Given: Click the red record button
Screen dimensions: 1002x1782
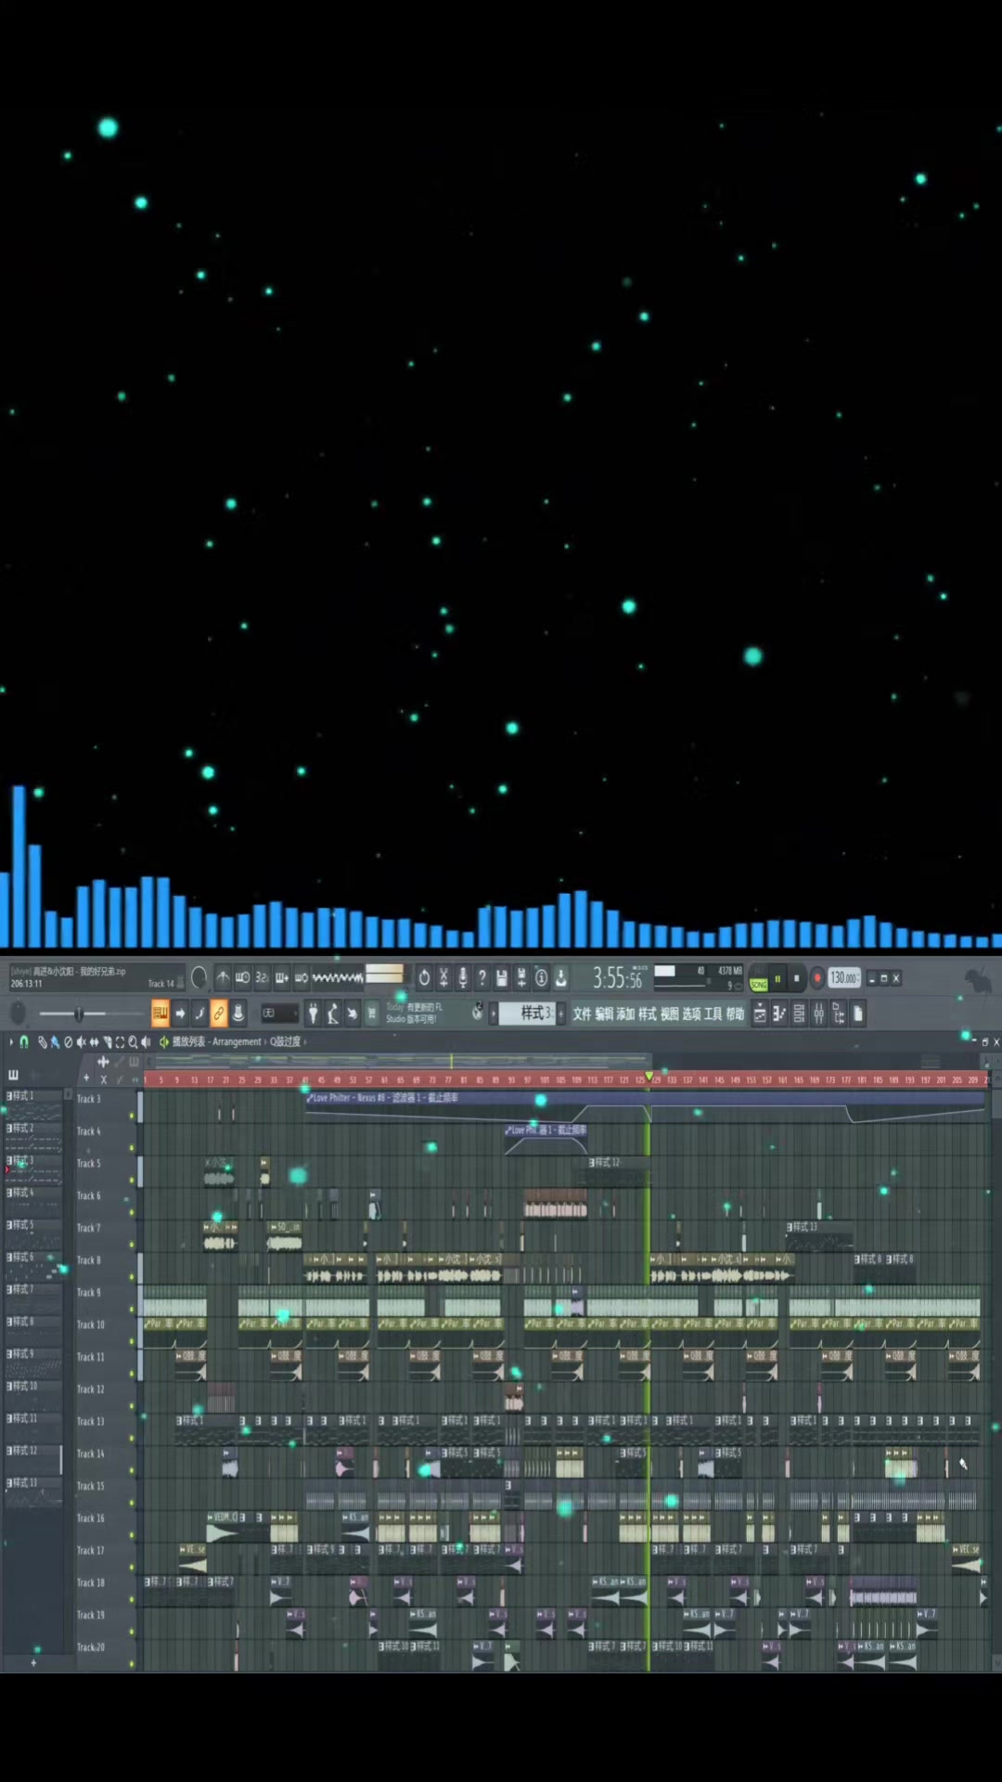Looking at the screenshot, I should click(x=817, y=978).
